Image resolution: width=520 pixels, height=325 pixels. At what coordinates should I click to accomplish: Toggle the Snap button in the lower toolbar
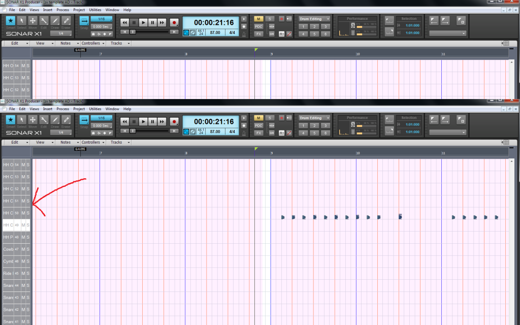[84, 120]
